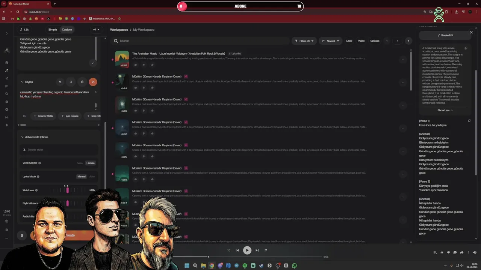Open the My Workspace breadcrumb
The height and width of the screenshot is (270, 481).
pos(144,30)
